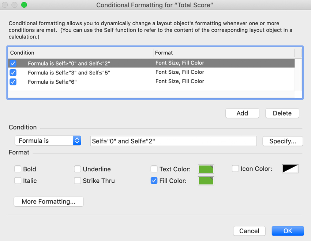Viewport: 311px width, 241px height.
Task: Check the Underline option
Action: click(x=78, y=169)
